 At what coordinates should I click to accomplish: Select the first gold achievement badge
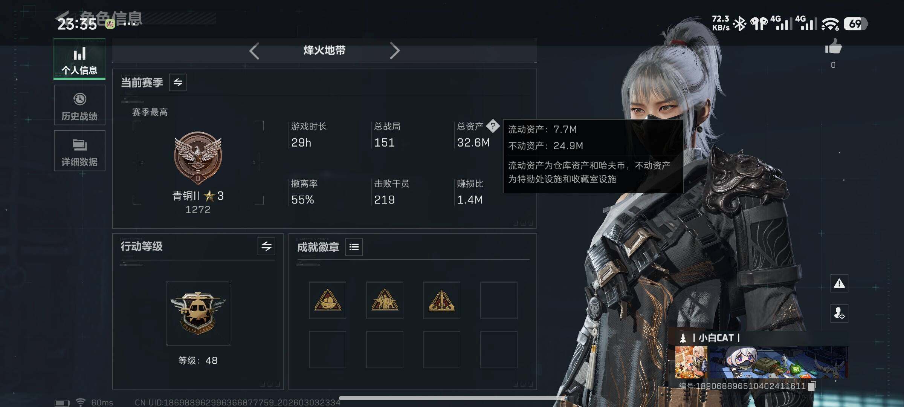coord(327,300)
